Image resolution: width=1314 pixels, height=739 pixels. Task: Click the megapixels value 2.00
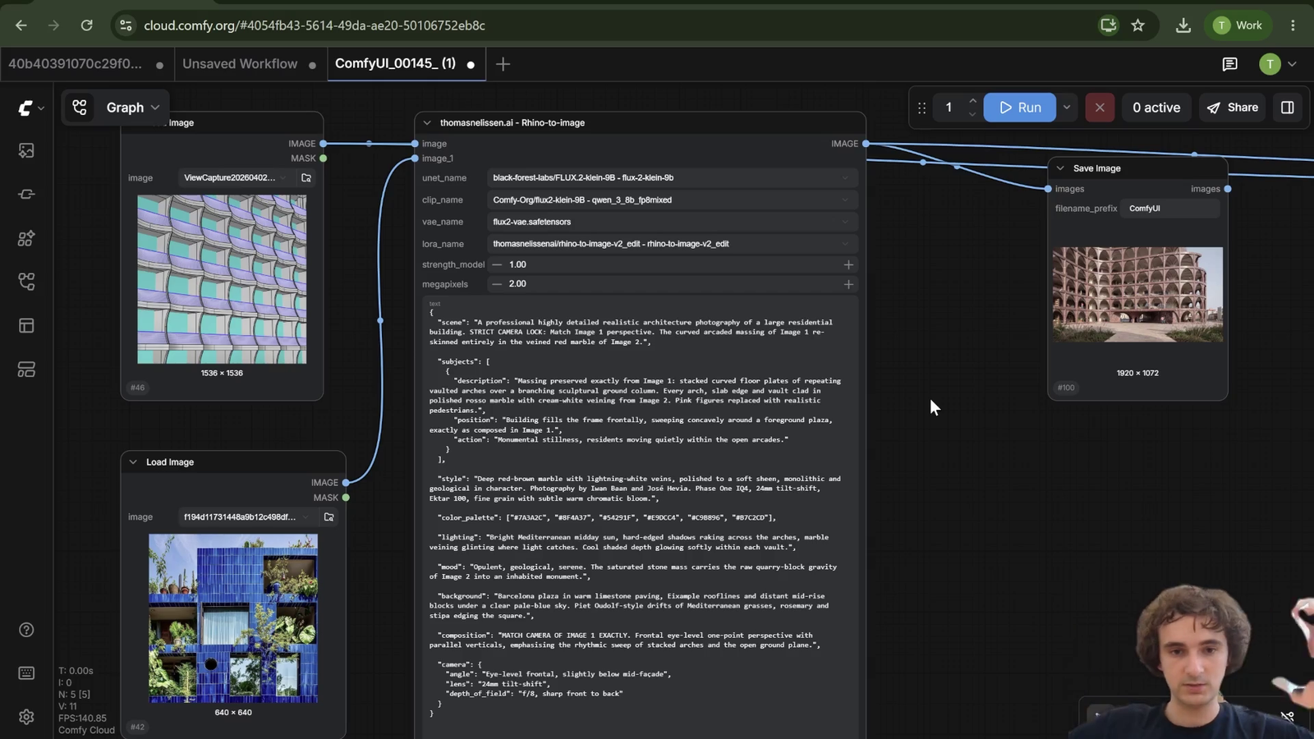[517, 284]
